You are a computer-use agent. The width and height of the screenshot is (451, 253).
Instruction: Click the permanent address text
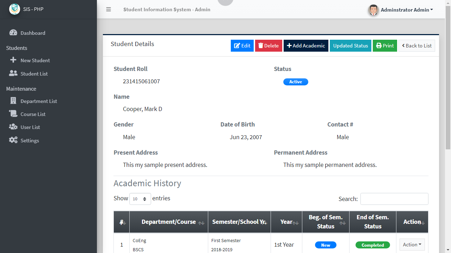(x=330, y=165)
